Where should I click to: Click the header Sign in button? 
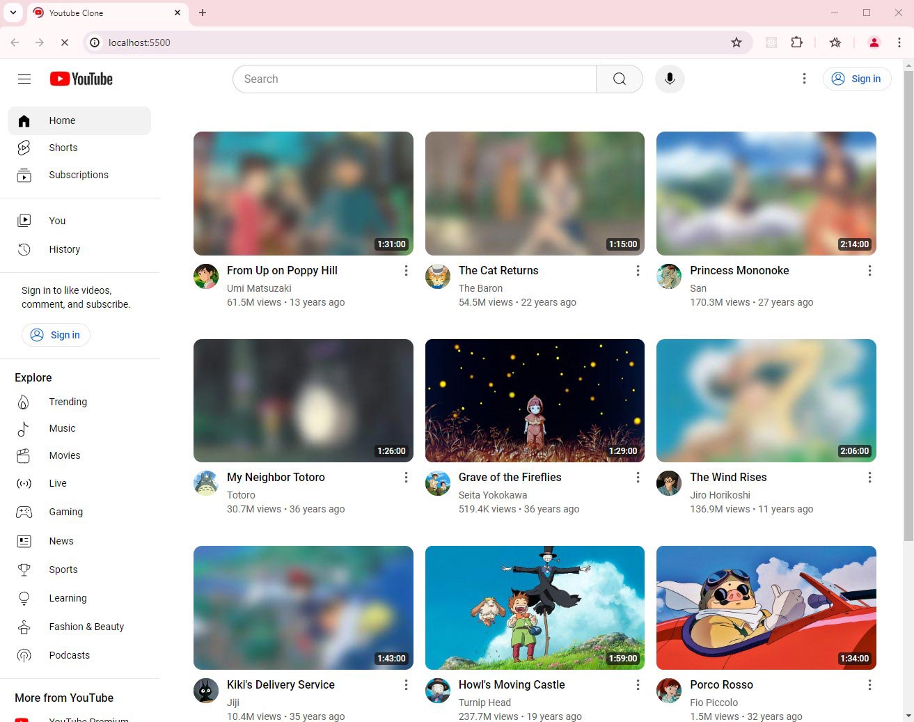(857, 79)
